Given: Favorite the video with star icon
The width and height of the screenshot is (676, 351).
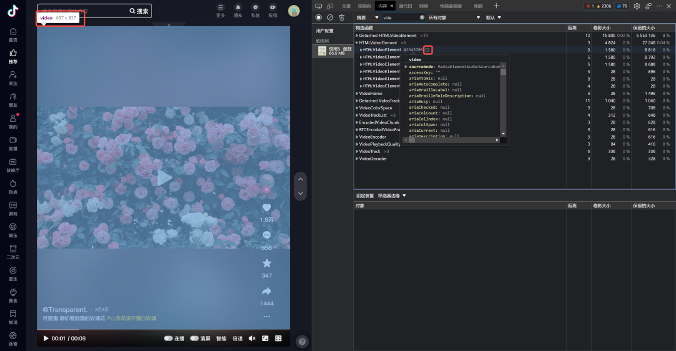Looking at the screenshot, I should click(267, 263).
